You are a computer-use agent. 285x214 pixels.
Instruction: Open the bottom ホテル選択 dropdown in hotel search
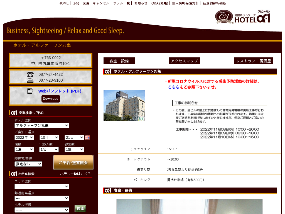click(x=42, y=210)
